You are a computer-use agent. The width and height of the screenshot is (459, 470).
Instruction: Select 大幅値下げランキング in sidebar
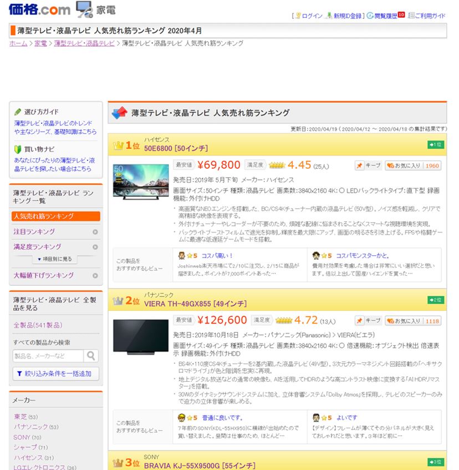[43, 275]
